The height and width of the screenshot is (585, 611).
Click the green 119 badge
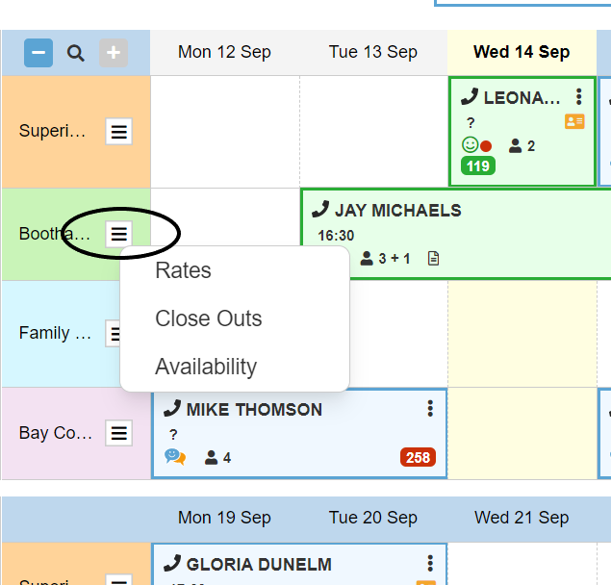(477, 165)
